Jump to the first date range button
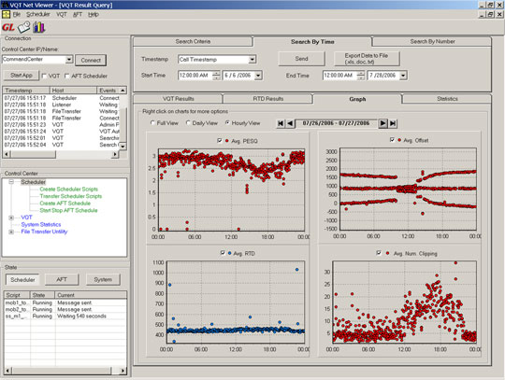 pyautogui.click(x=281, y=123)
